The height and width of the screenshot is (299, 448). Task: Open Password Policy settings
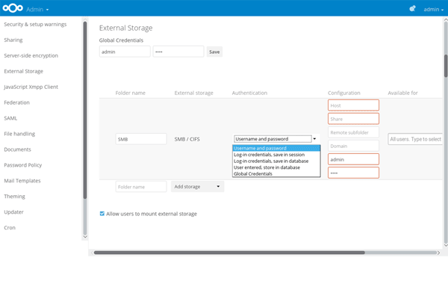[23, 165]
